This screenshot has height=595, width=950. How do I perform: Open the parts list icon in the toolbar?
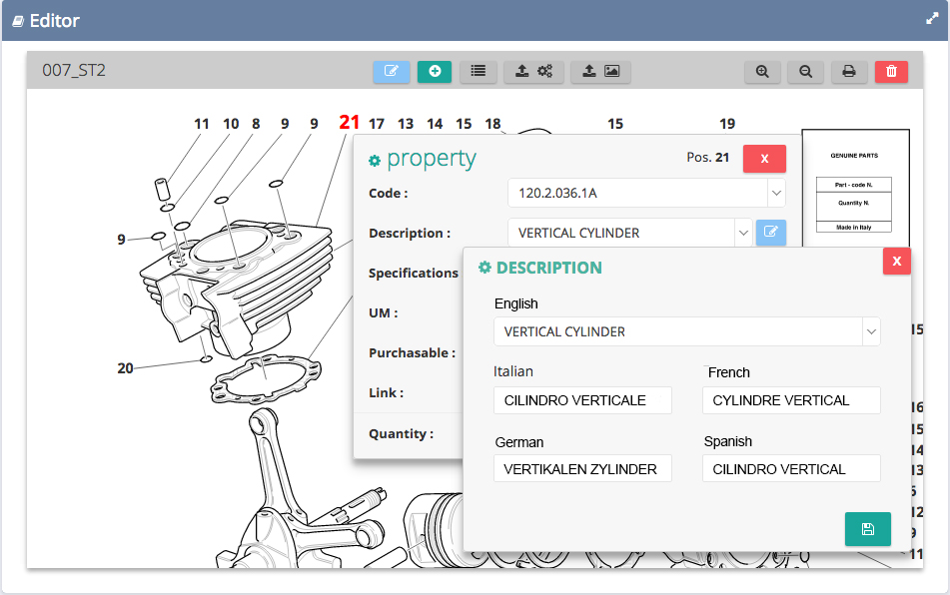477,72
